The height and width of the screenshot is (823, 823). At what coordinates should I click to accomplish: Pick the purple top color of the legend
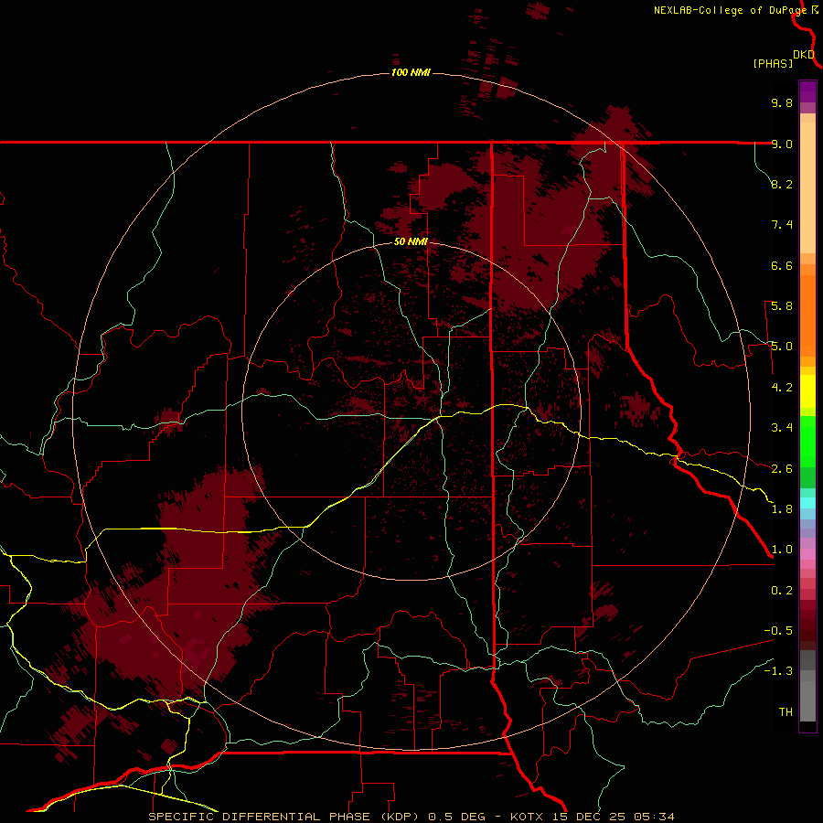(x=807, y=91)
